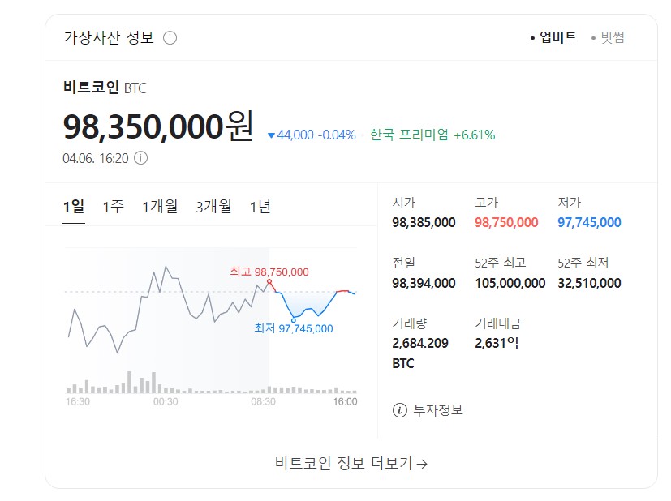The width and height of the screenshot is (671, 501).
Task: Click the 거래량 2,684.209 BTC value
Action: coord(420,343)
